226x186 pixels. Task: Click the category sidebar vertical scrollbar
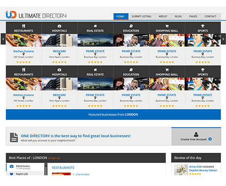point(46,169)
